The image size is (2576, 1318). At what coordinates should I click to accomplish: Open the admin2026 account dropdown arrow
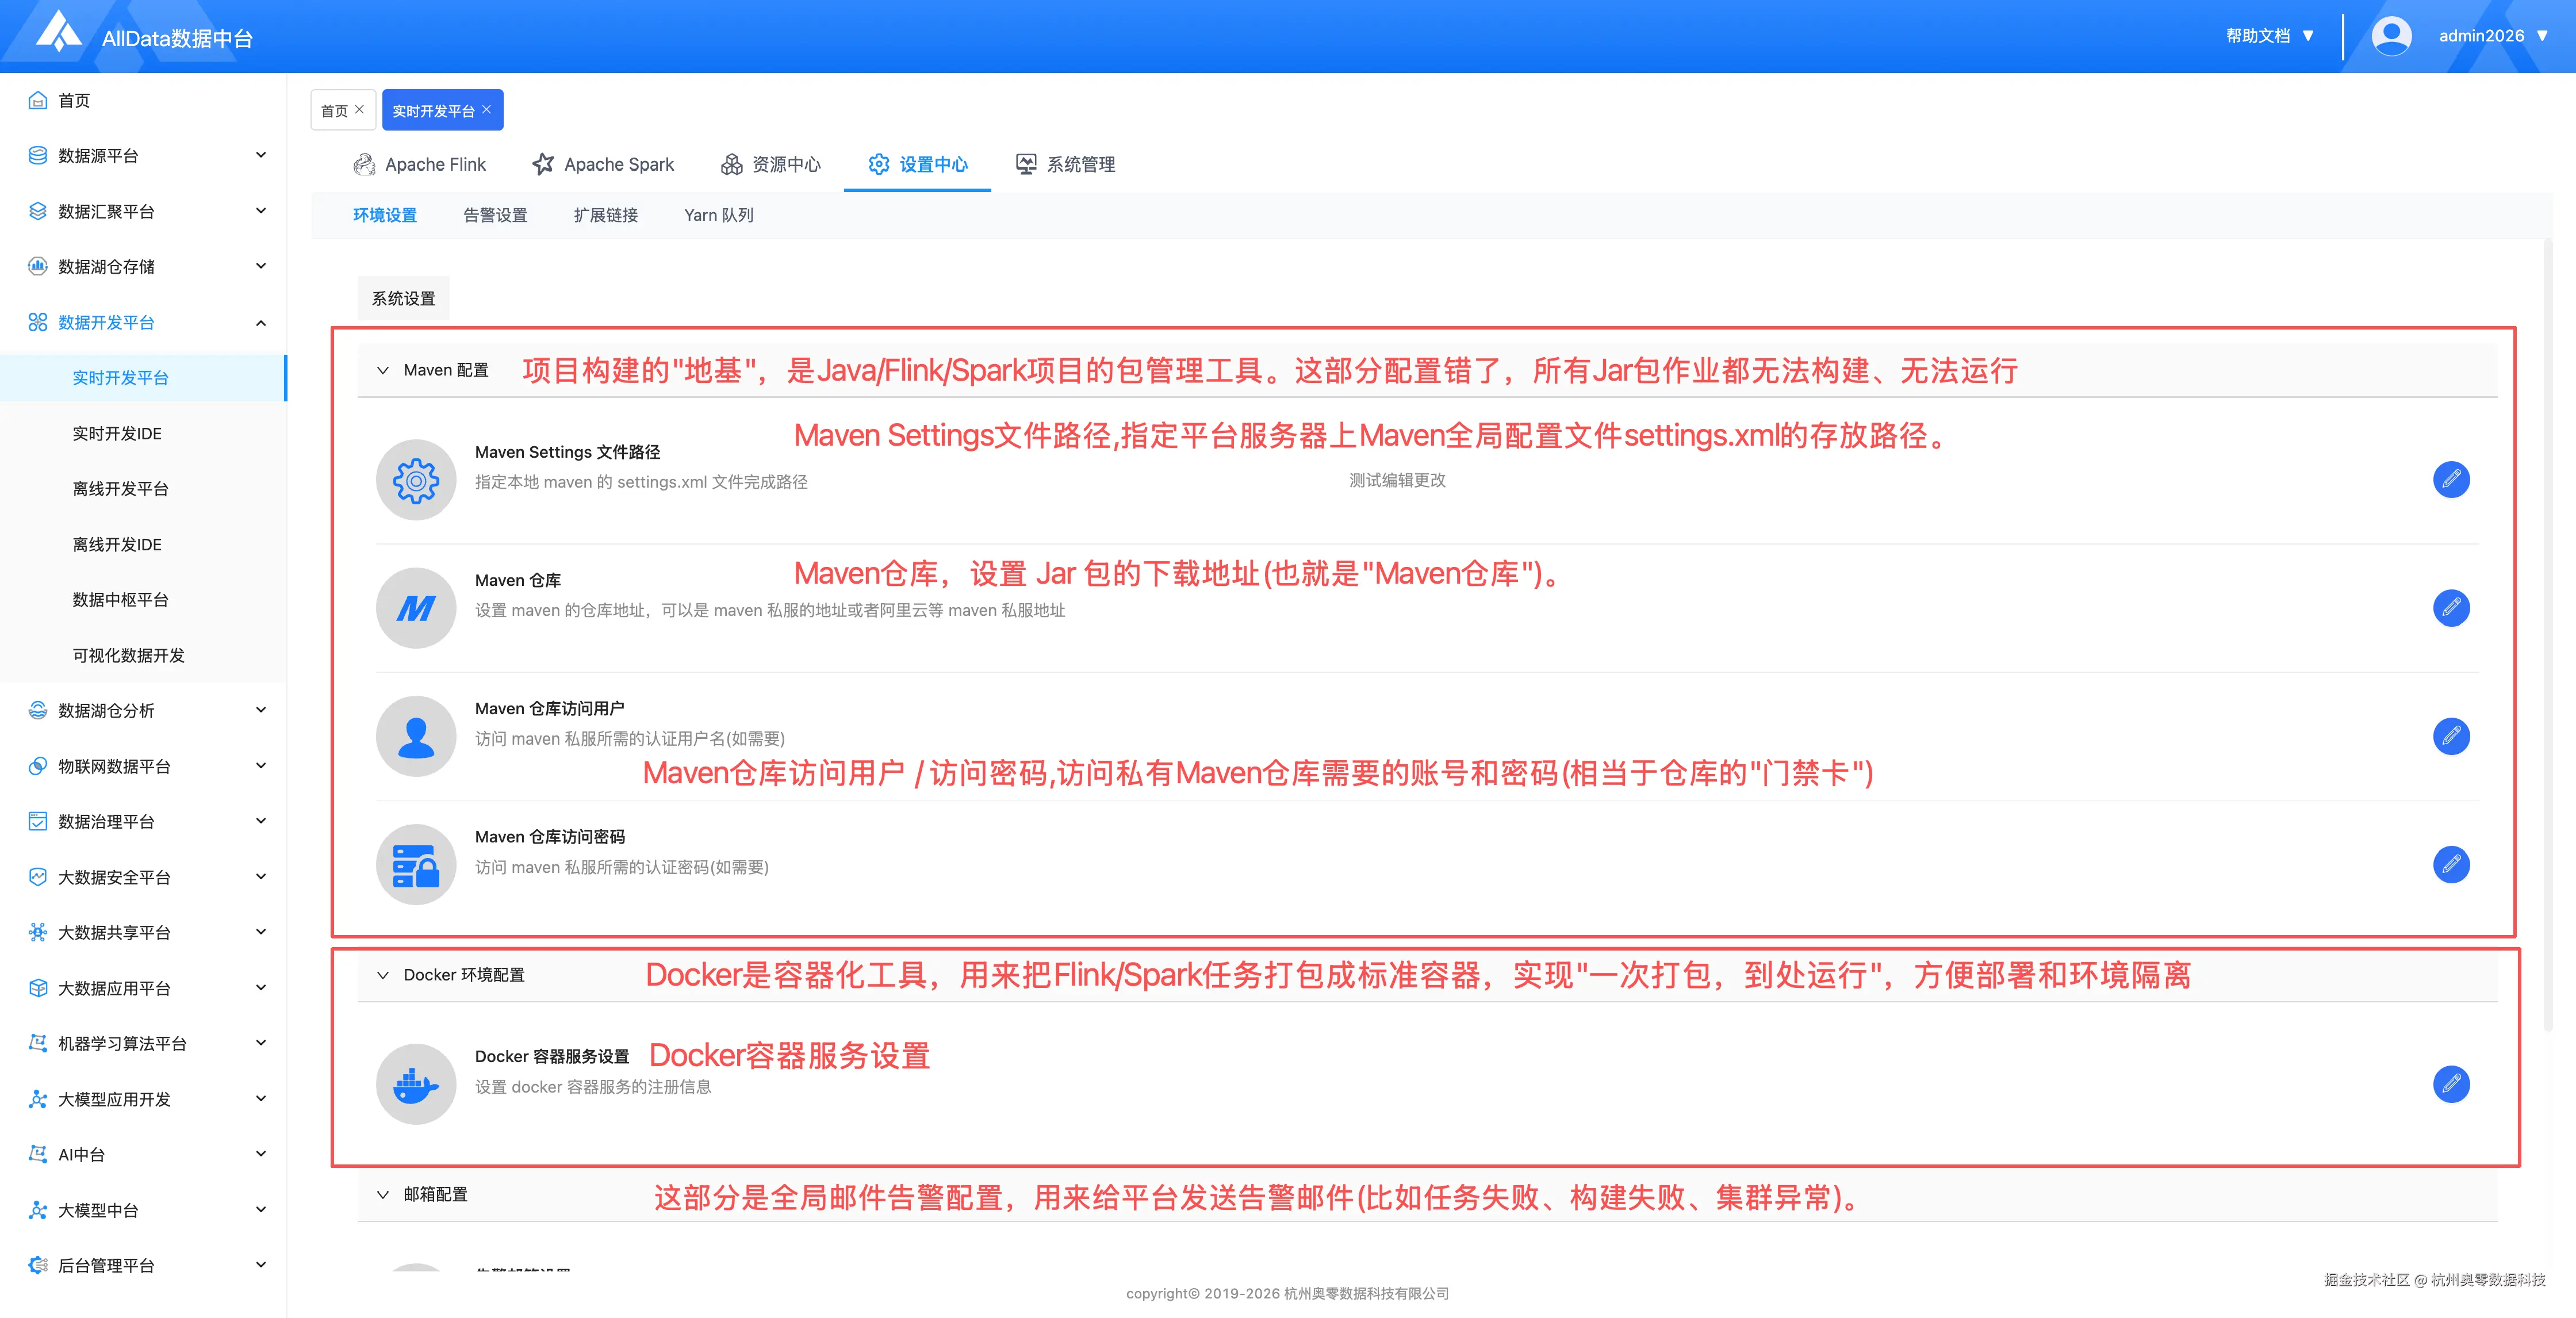click(x=2543, y=36)
